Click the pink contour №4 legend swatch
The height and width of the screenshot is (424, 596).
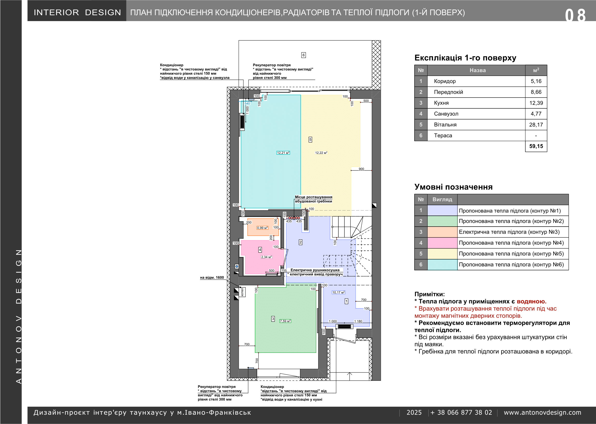click(x=442, y=243)
